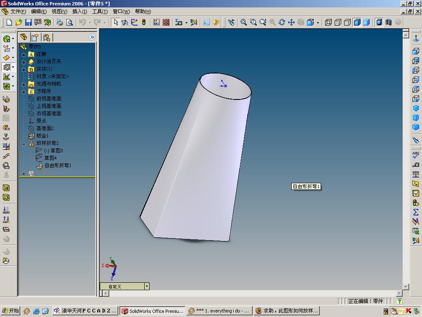
Task: Select 原点 origin in the tree
Action: coord(41,121)
